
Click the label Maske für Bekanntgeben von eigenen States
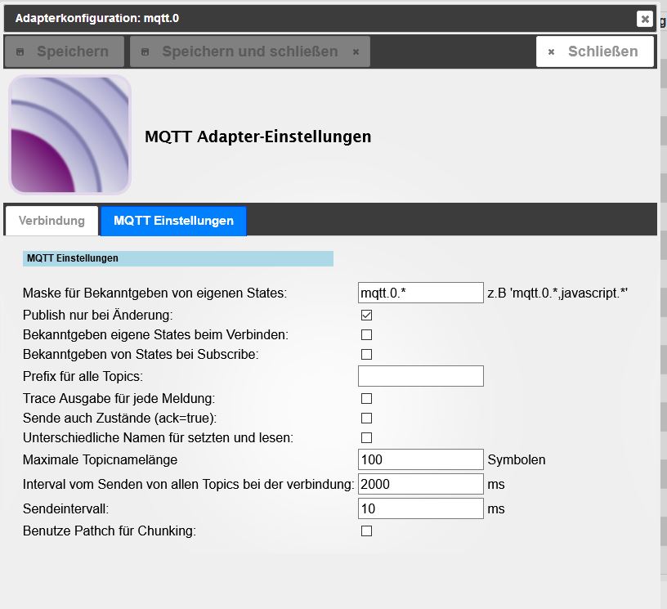point(154,293)
